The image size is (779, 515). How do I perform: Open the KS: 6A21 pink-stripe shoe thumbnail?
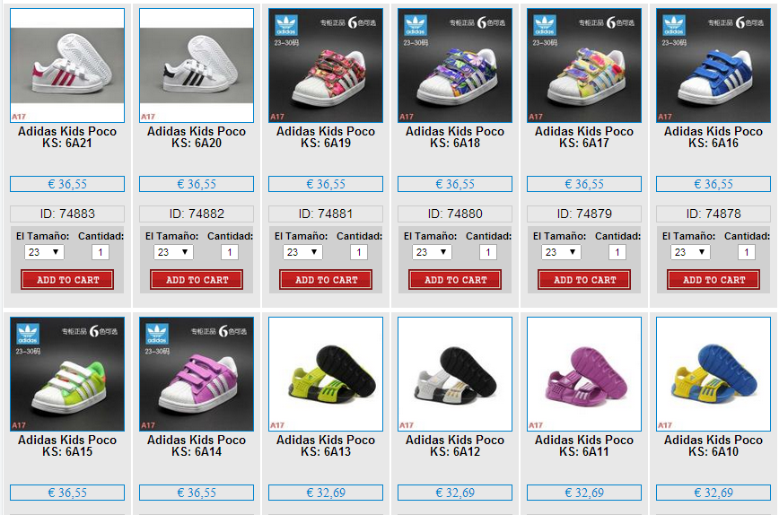pyautogui.click(x=67, y=65)
